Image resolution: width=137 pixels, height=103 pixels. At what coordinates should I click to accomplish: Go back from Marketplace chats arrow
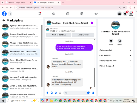coord(4,20)
